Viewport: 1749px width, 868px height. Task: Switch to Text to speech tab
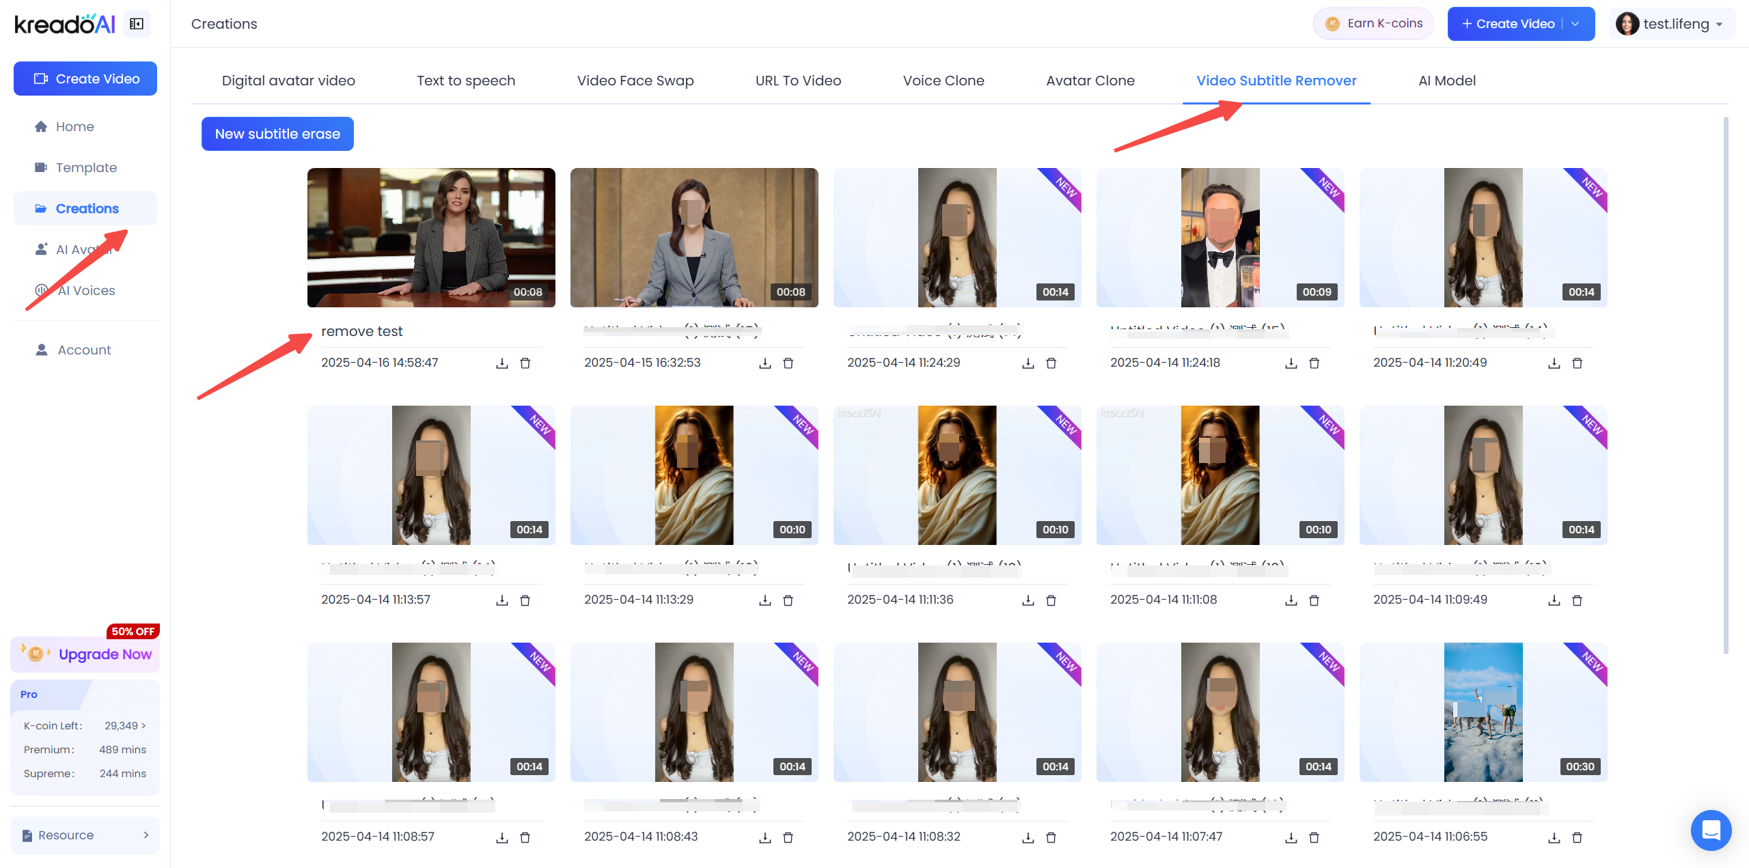[466, 81]
